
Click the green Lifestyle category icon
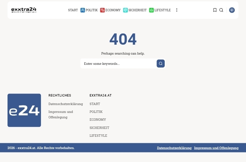(x=151, y=10)
